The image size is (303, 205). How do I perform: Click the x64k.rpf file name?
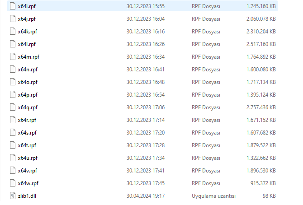[28, 32]
